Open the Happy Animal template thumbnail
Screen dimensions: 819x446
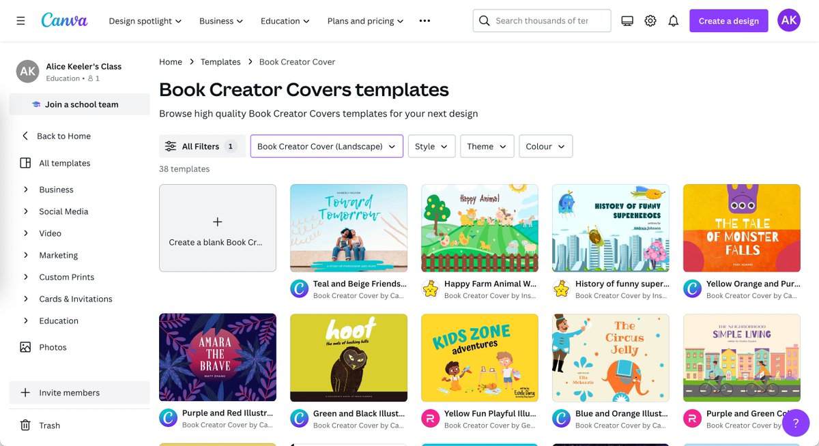[x=480, y=228]
